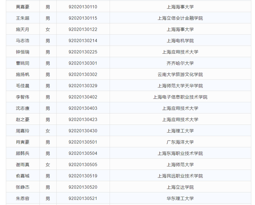Select the name 沈志康
The width and height of the screenshot is (255, 205).
coord(23,108)
